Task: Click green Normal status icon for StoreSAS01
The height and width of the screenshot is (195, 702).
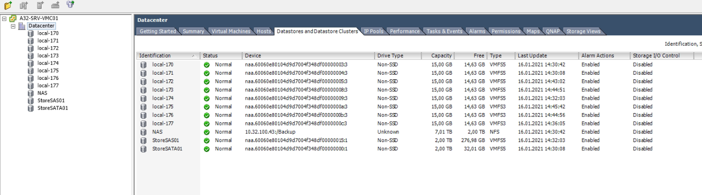Action: click(207, 141)
